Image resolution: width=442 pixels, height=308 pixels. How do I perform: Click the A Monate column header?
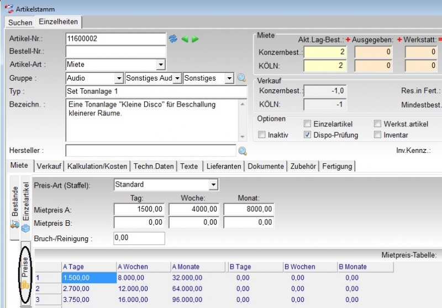[x=198, y=267]
